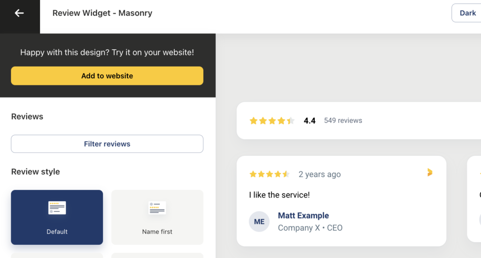Click the partially visible second review card
This screenshot has width=481, height=258.
[474, 199]
